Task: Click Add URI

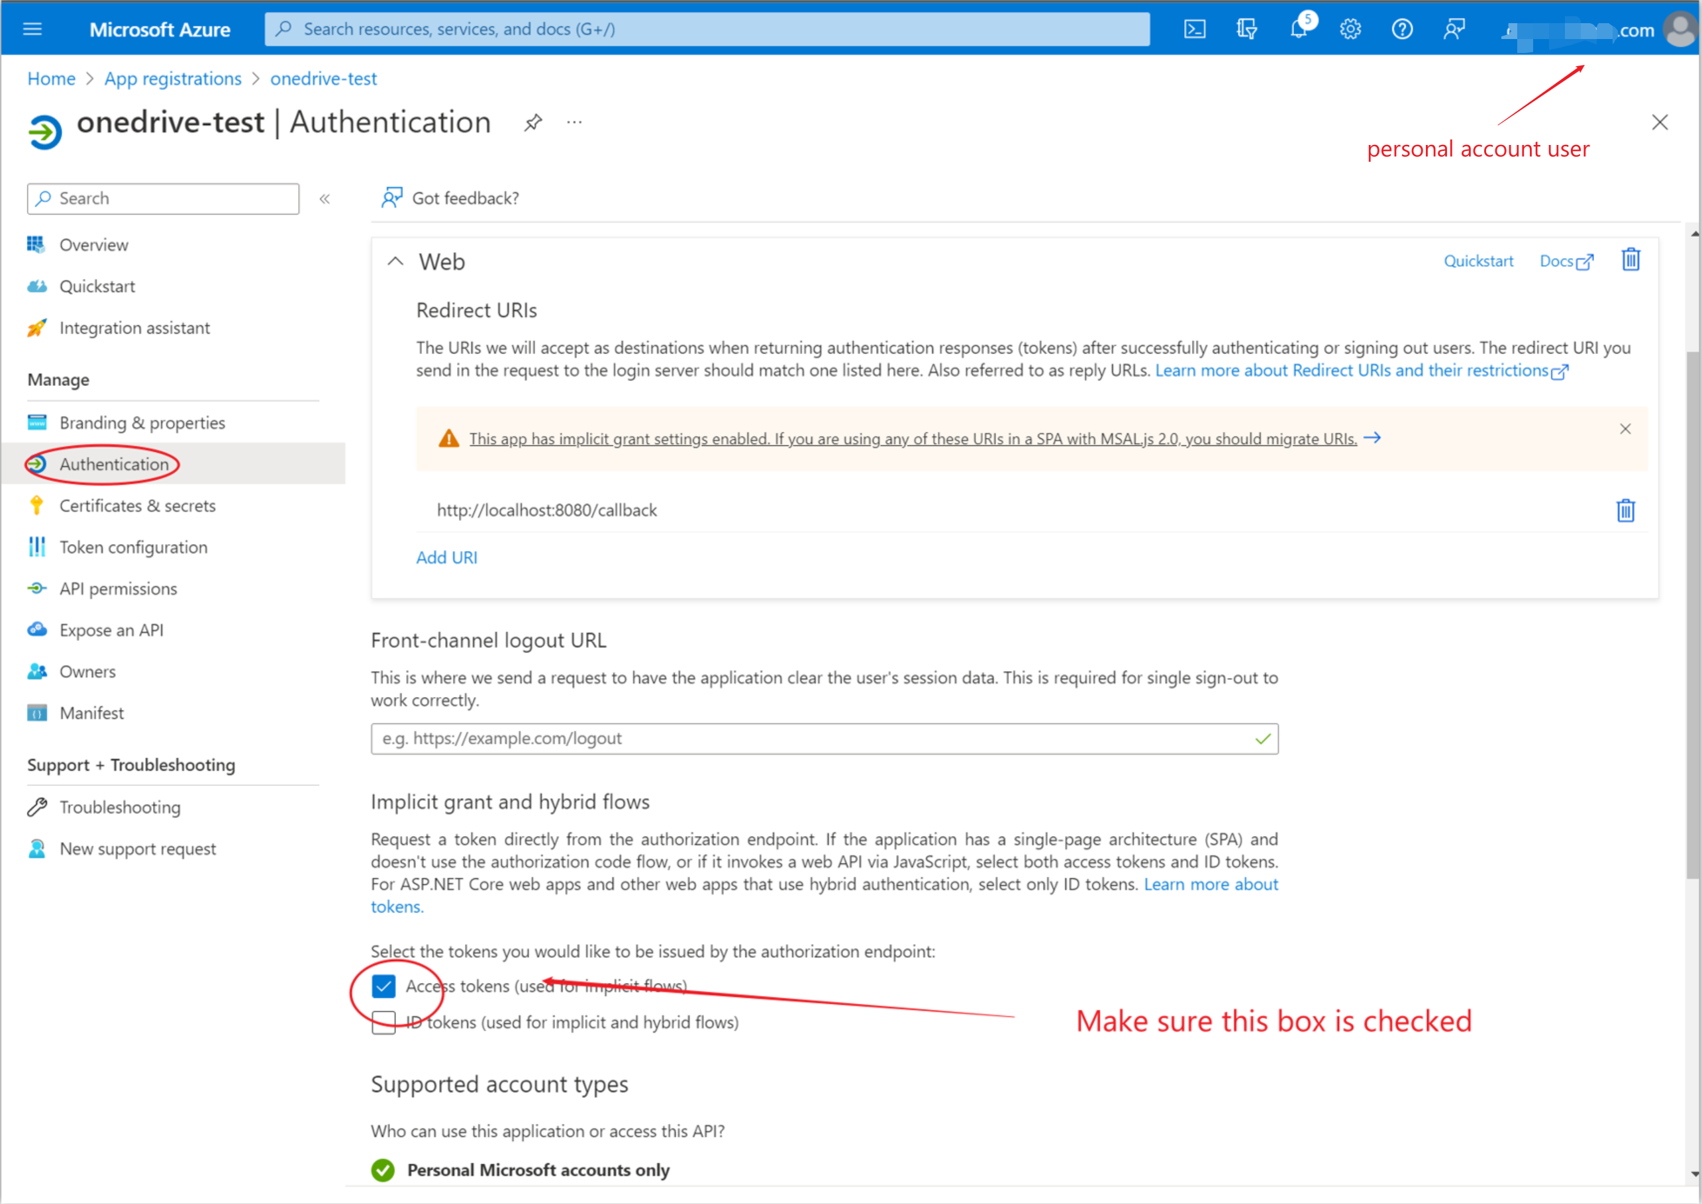Action: (446, 557)
